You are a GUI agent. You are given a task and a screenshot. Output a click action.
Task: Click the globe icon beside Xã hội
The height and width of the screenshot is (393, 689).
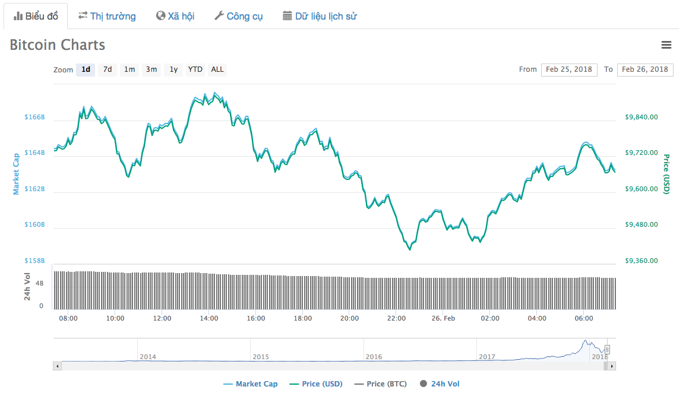tap(160, 16)
